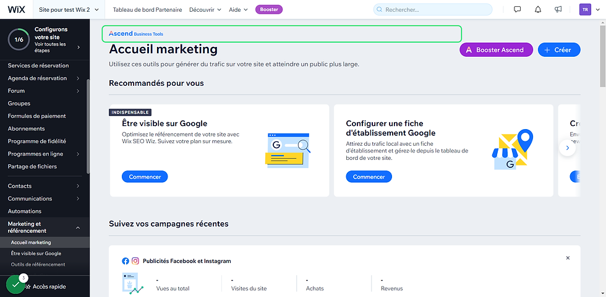Open the announcements megaphone icon
Screen dimensions: 606x297
point(558,10)
